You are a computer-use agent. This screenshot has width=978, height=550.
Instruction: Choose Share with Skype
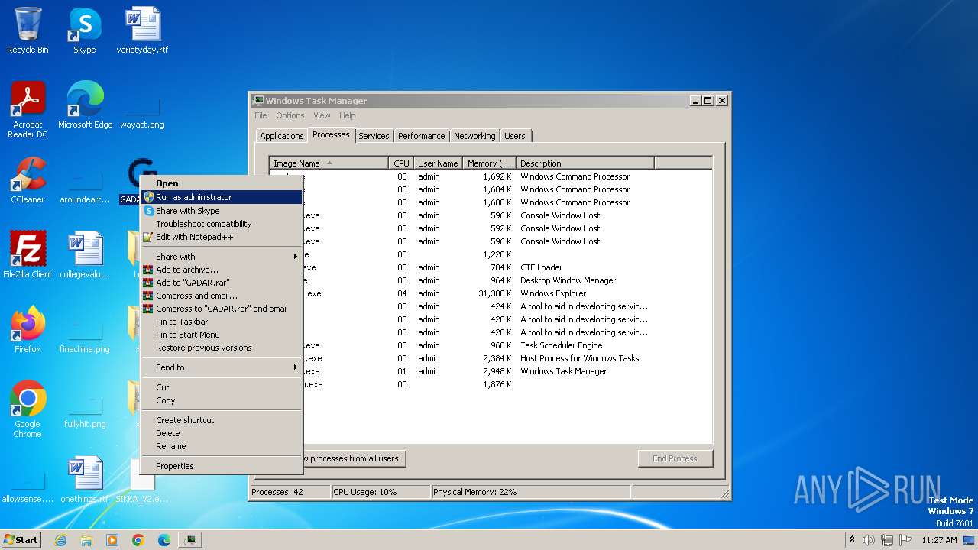[x=222, y=211]
